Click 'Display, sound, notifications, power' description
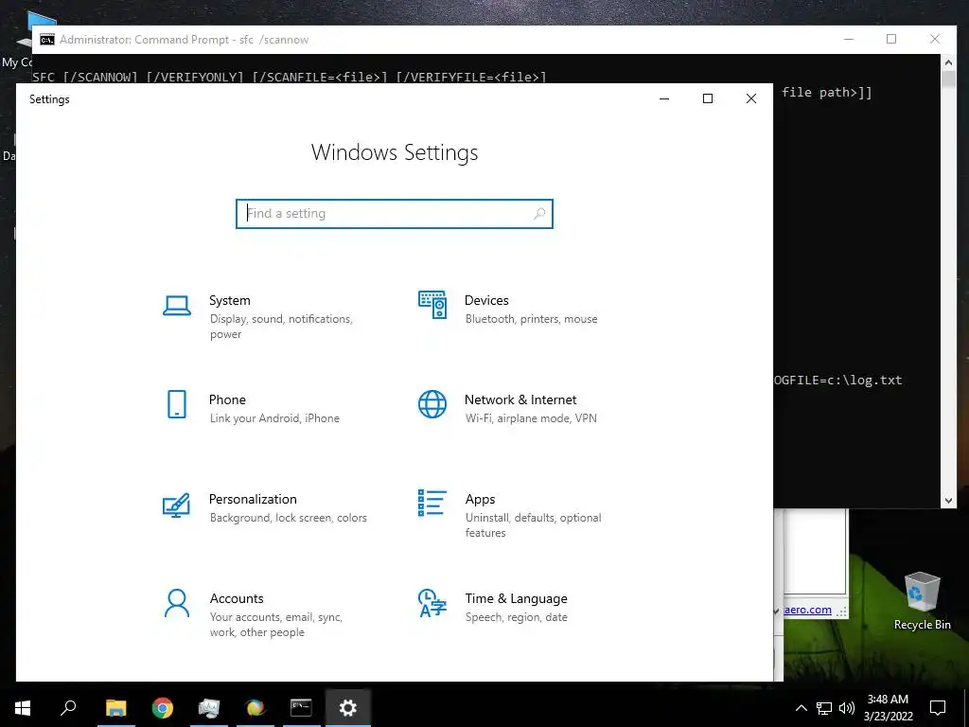Screen dimensions: 969x727 (281, 327)
